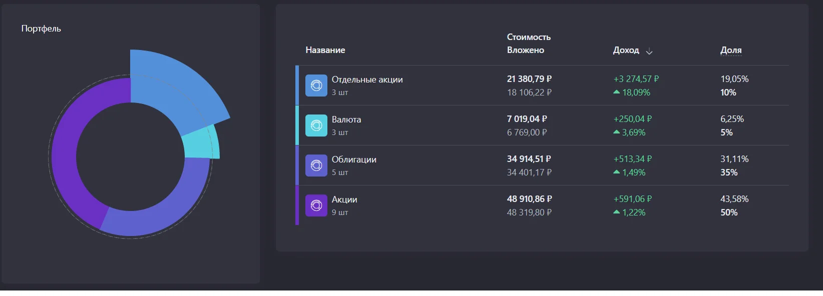Click the 18,09% growth figure
This screenshot has width=823, height=296.
point(636,92)
